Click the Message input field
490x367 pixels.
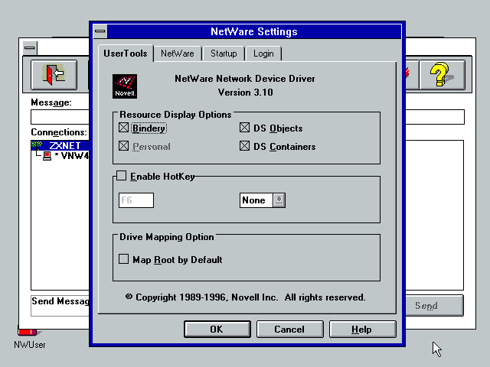60,117
